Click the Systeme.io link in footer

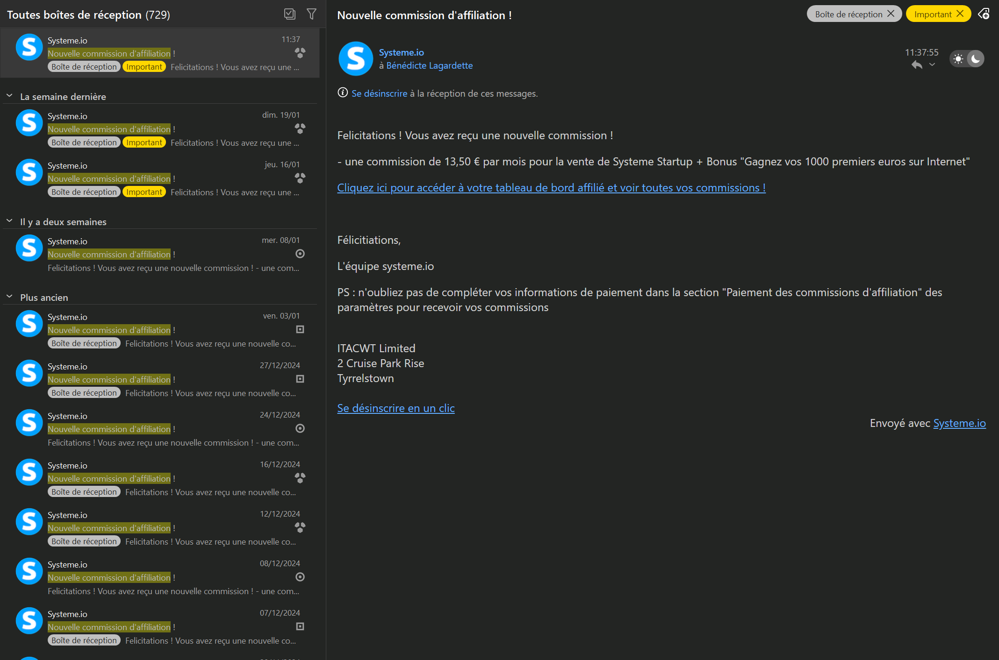[959, 423]
